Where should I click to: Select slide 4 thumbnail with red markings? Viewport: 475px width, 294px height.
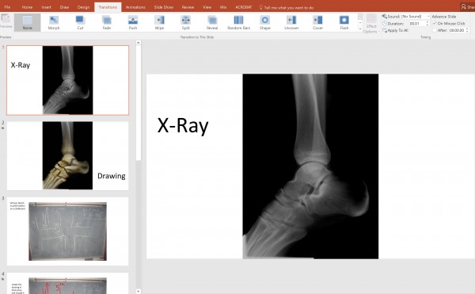[68, 283]
